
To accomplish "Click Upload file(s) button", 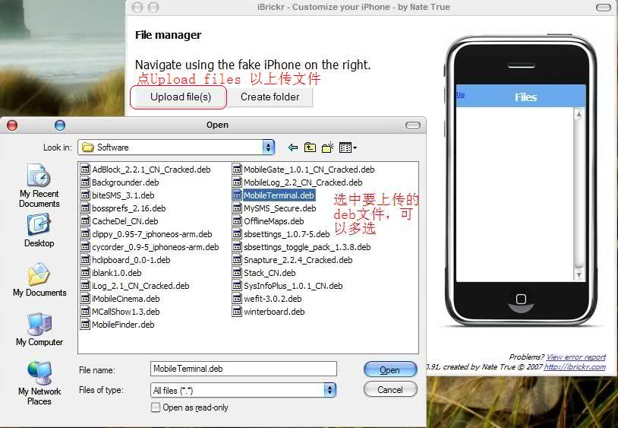I will pyautogui.click(x=180, y=97).
